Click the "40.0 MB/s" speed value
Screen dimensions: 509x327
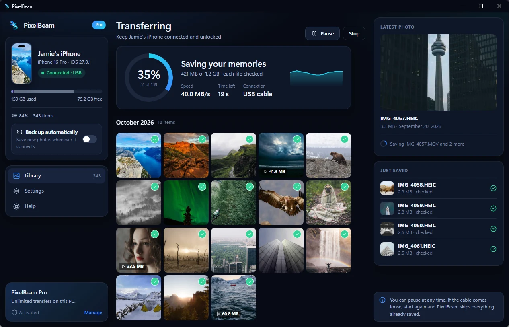195,94
